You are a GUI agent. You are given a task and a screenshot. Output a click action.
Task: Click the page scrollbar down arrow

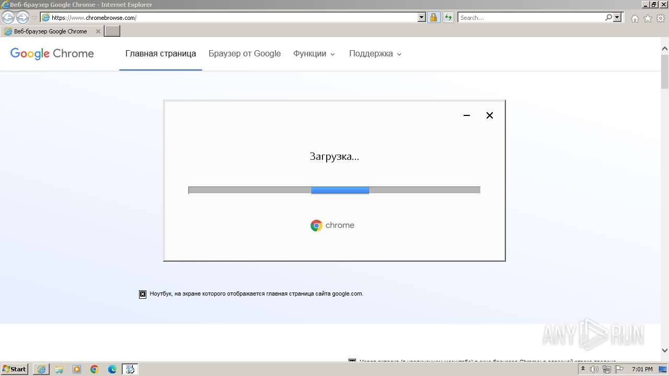click(665, 350)
